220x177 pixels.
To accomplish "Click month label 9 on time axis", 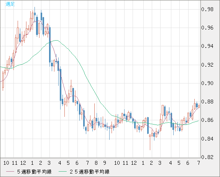I will click(105, 163).
